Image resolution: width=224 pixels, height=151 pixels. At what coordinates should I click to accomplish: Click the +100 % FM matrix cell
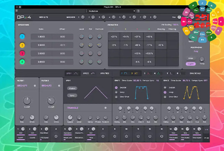coord(149,54)
